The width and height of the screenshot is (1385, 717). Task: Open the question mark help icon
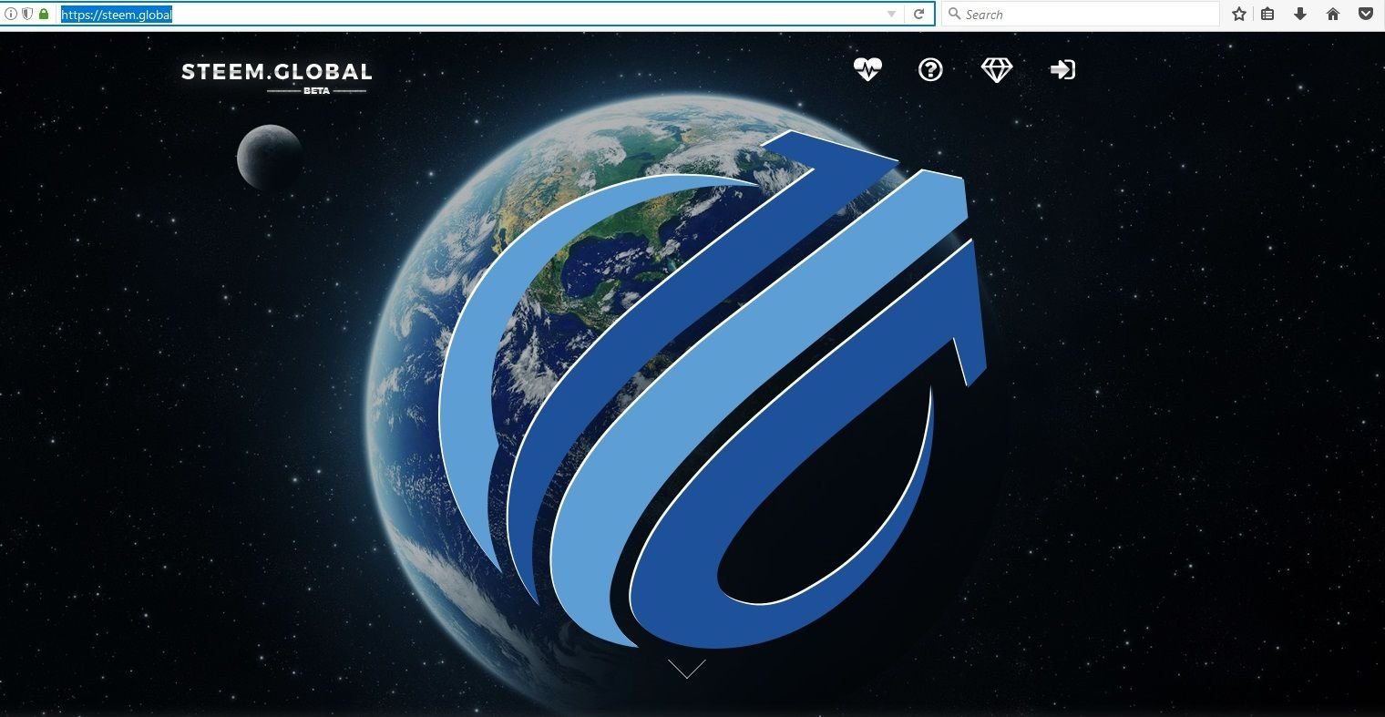point(930,69)
